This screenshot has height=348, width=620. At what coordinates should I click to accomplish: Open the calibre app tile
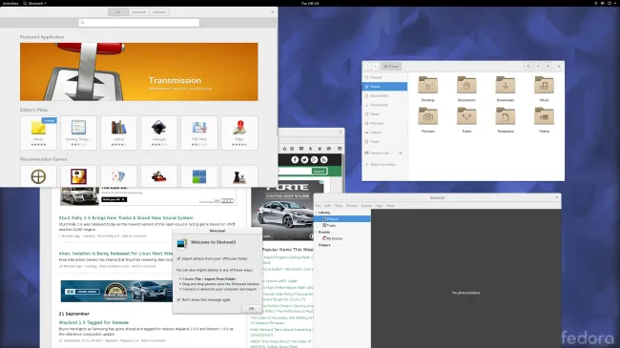click(x=118, y=133)
